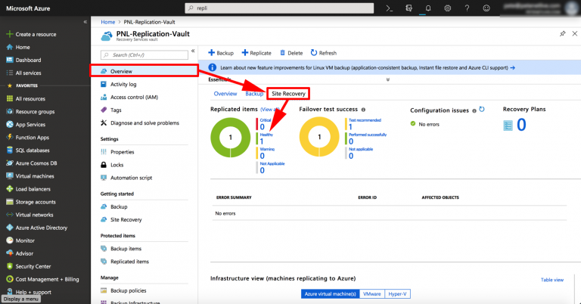Image resolution: width=581 pixels, height=304 pixels.
Task: Click the Refresh toolbar button
Action: pyautogui.click(x=324, y=53)
